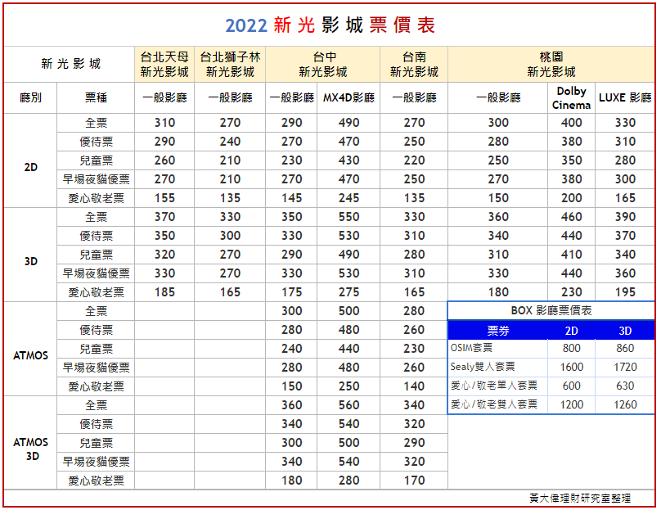Select 390 in LUXE 3D 全票
Screen dimensions: 661x510
[x=625, y=217]
